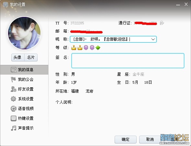191x146 pixels.
Task: Switch to the 头像 avatar tab
Action: [x=18, y=57]
